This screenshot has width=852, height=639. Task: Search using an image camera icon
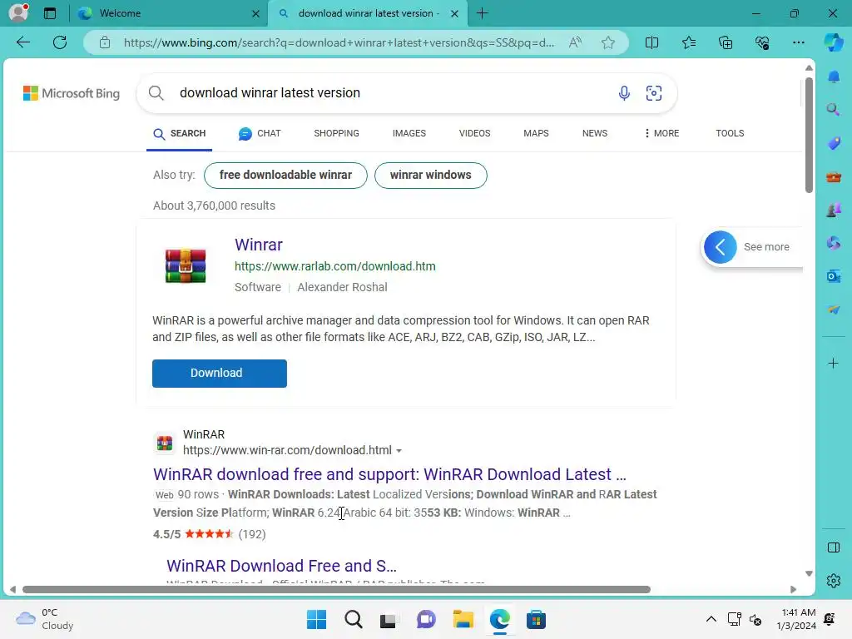coord(654,93)
